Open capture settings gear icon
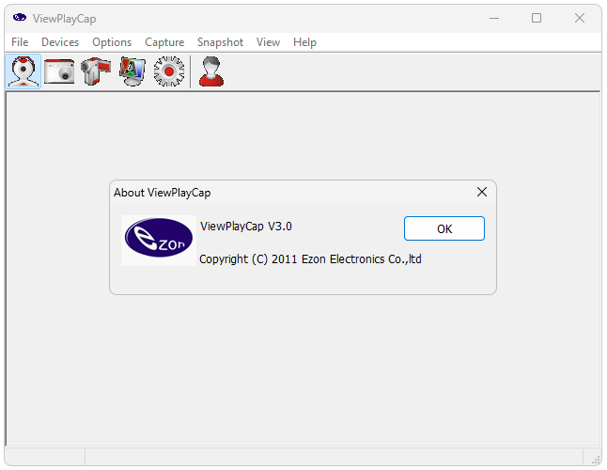The width and height of the screenshot is (607, 470). pos(169,71)
